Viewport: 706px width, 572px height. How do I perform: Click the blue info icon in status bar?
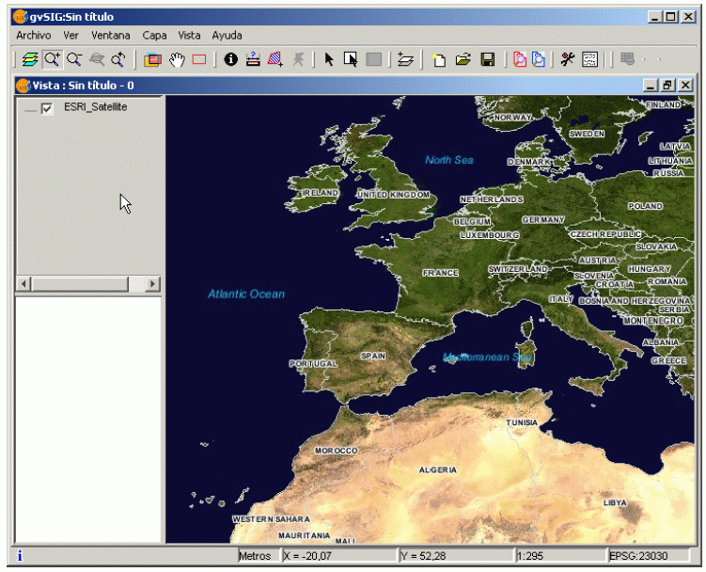(x=20, y=556)
